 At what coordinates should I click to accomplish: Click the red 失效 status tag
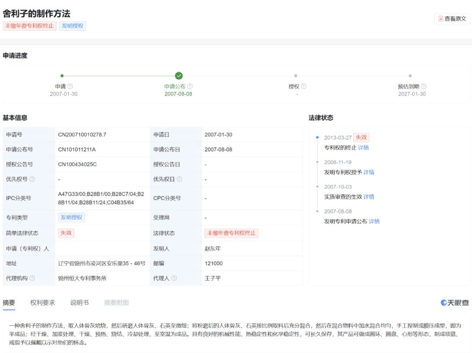click(x=66, y=233)
